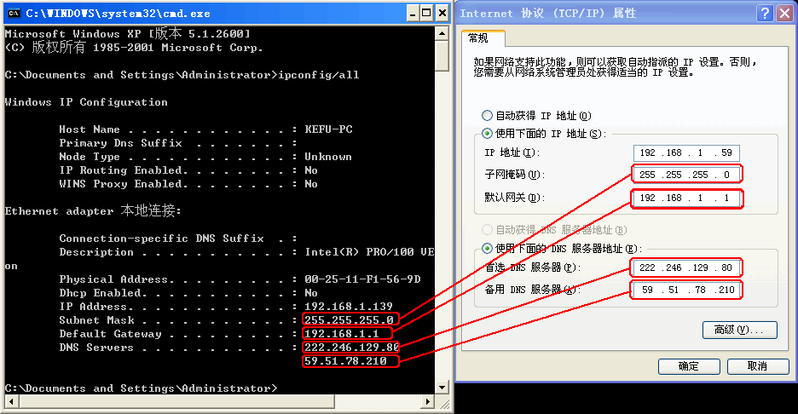This screenshot has width=798, height=414.
Task: Click the IP 地址 input field
Action: 686,152
